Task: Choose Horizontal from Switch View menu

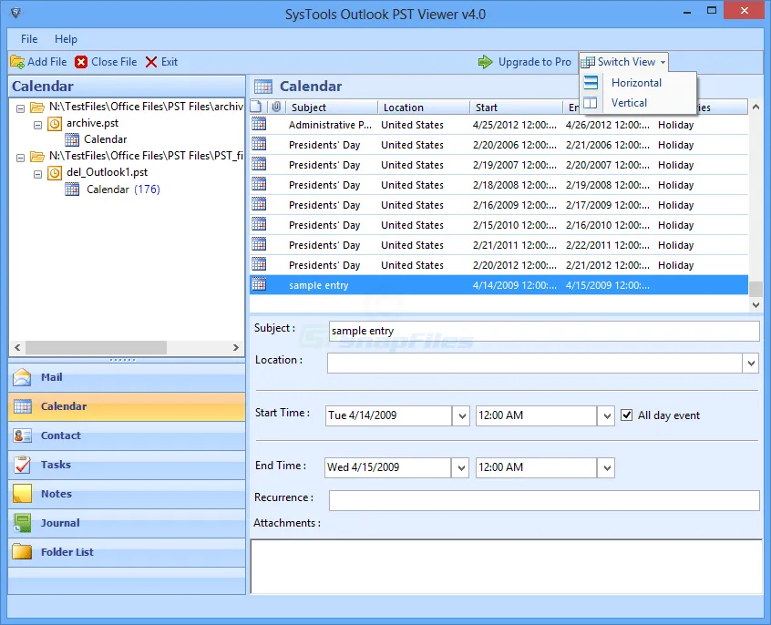Action: 636,83
